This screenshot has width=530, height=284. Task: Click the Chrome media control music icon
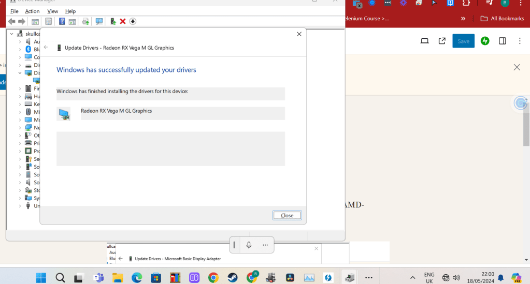pos(489,3)
